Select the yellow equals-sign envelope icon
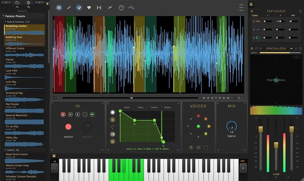The image size is (304, 181). (112, 141)
